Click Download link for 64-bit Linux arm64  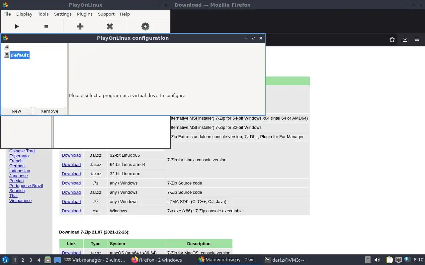pos(71,164)
